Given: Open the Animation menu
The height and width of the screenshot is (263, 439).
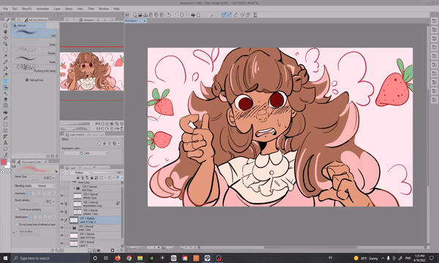Looking at the screenshot, I should point(42,9).
